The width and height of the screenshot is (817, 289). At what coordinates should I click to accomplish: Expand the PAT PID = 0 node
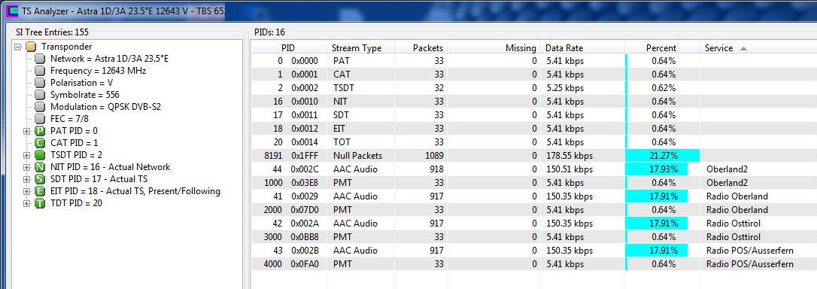point(27,131)
